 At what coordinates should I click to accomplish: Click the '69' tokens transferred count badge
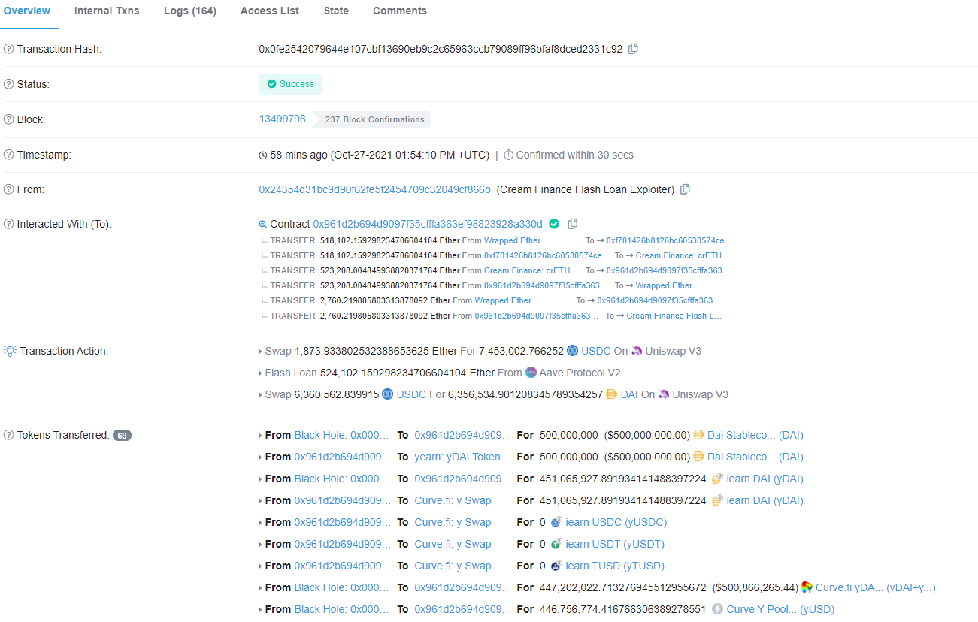[x=122, y=436]
